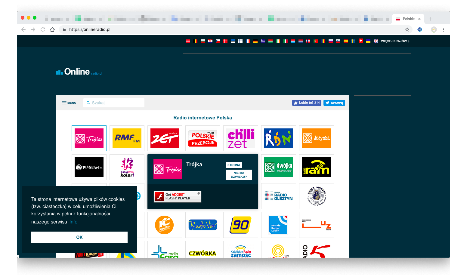
Task: Open the Radio Maryja station
Action: click(x=316, y=196)
